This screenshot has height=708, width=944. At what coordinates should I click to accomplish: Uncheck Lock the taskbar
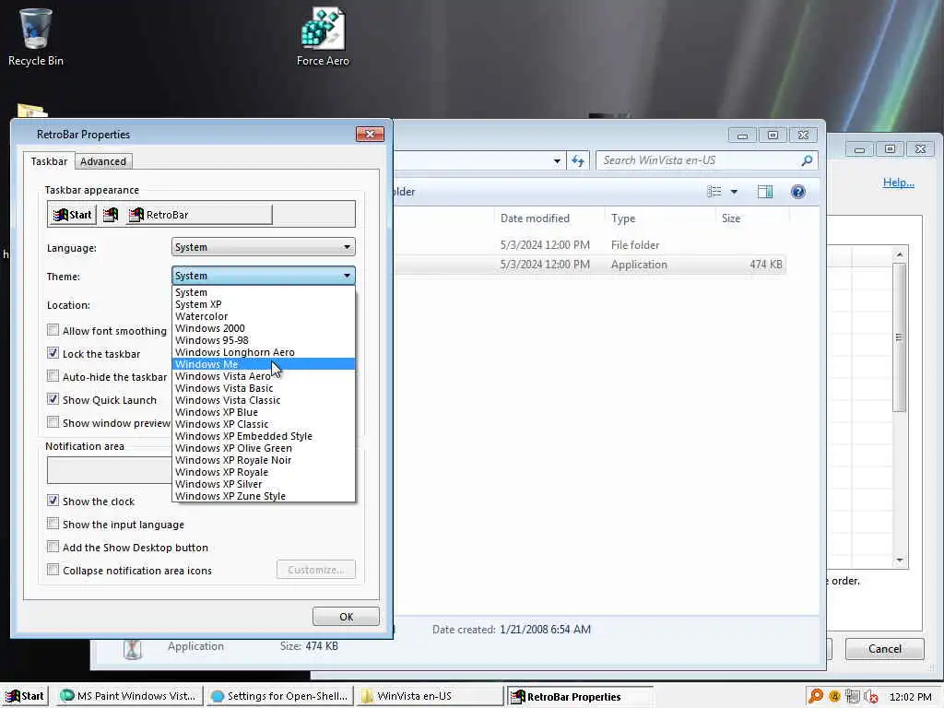point(53,353)
